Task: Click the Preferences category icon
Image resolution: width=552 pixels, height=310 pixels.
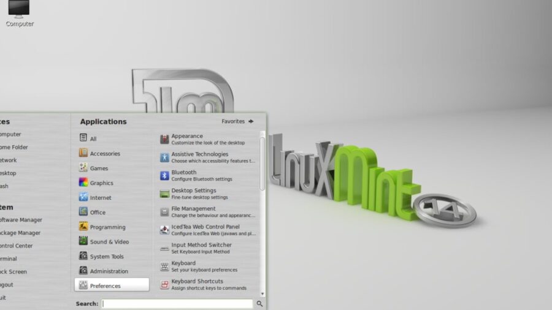Action: (83, 285)
